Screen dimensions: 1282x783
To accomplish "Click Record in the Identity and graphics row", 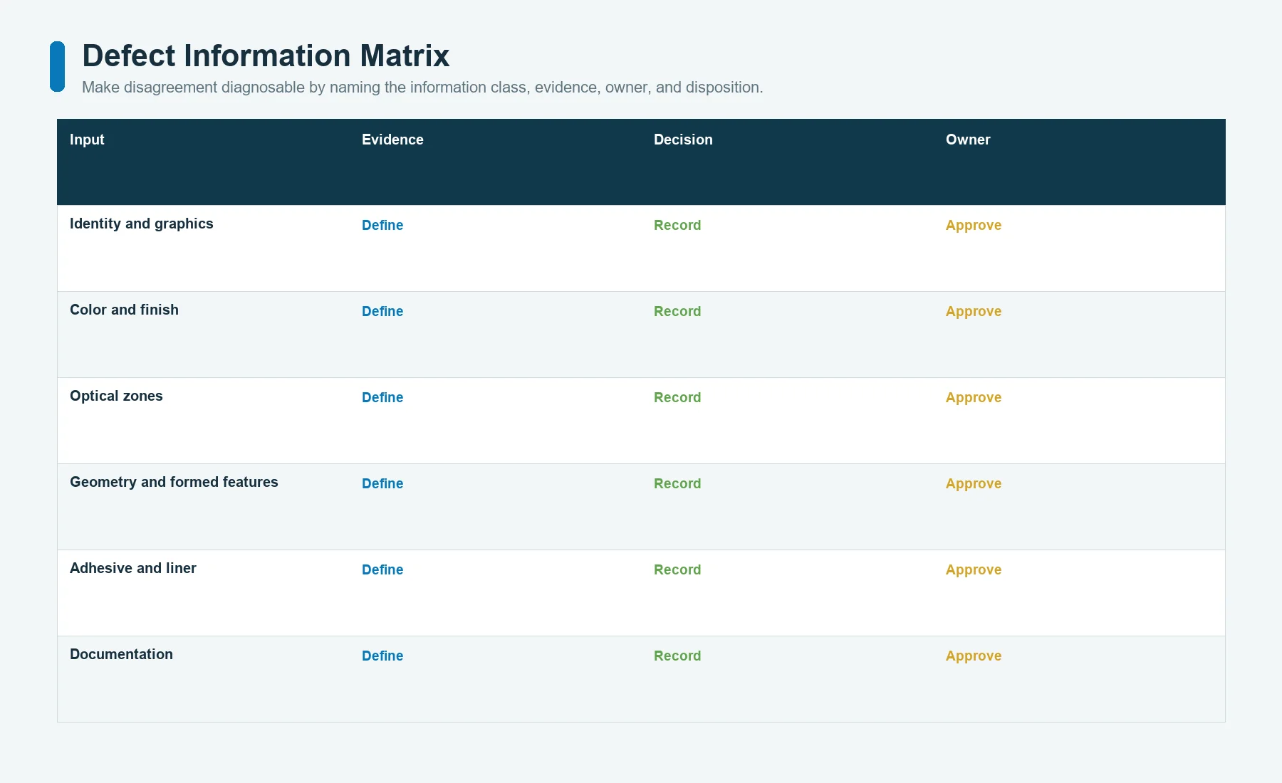I will (677, 225).
